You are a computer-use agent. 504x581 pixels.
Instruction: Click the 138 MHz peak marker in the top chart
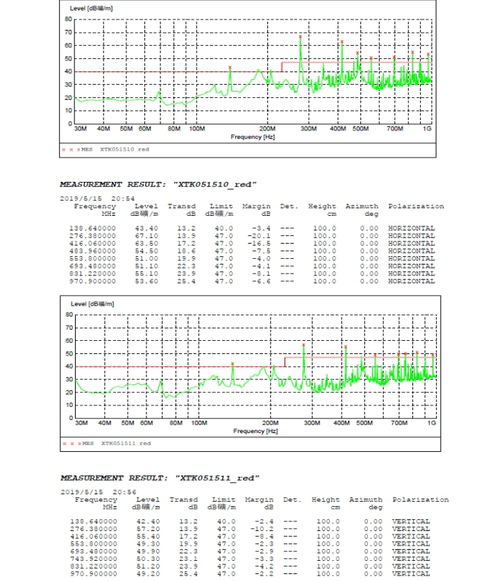pos(230,67)
